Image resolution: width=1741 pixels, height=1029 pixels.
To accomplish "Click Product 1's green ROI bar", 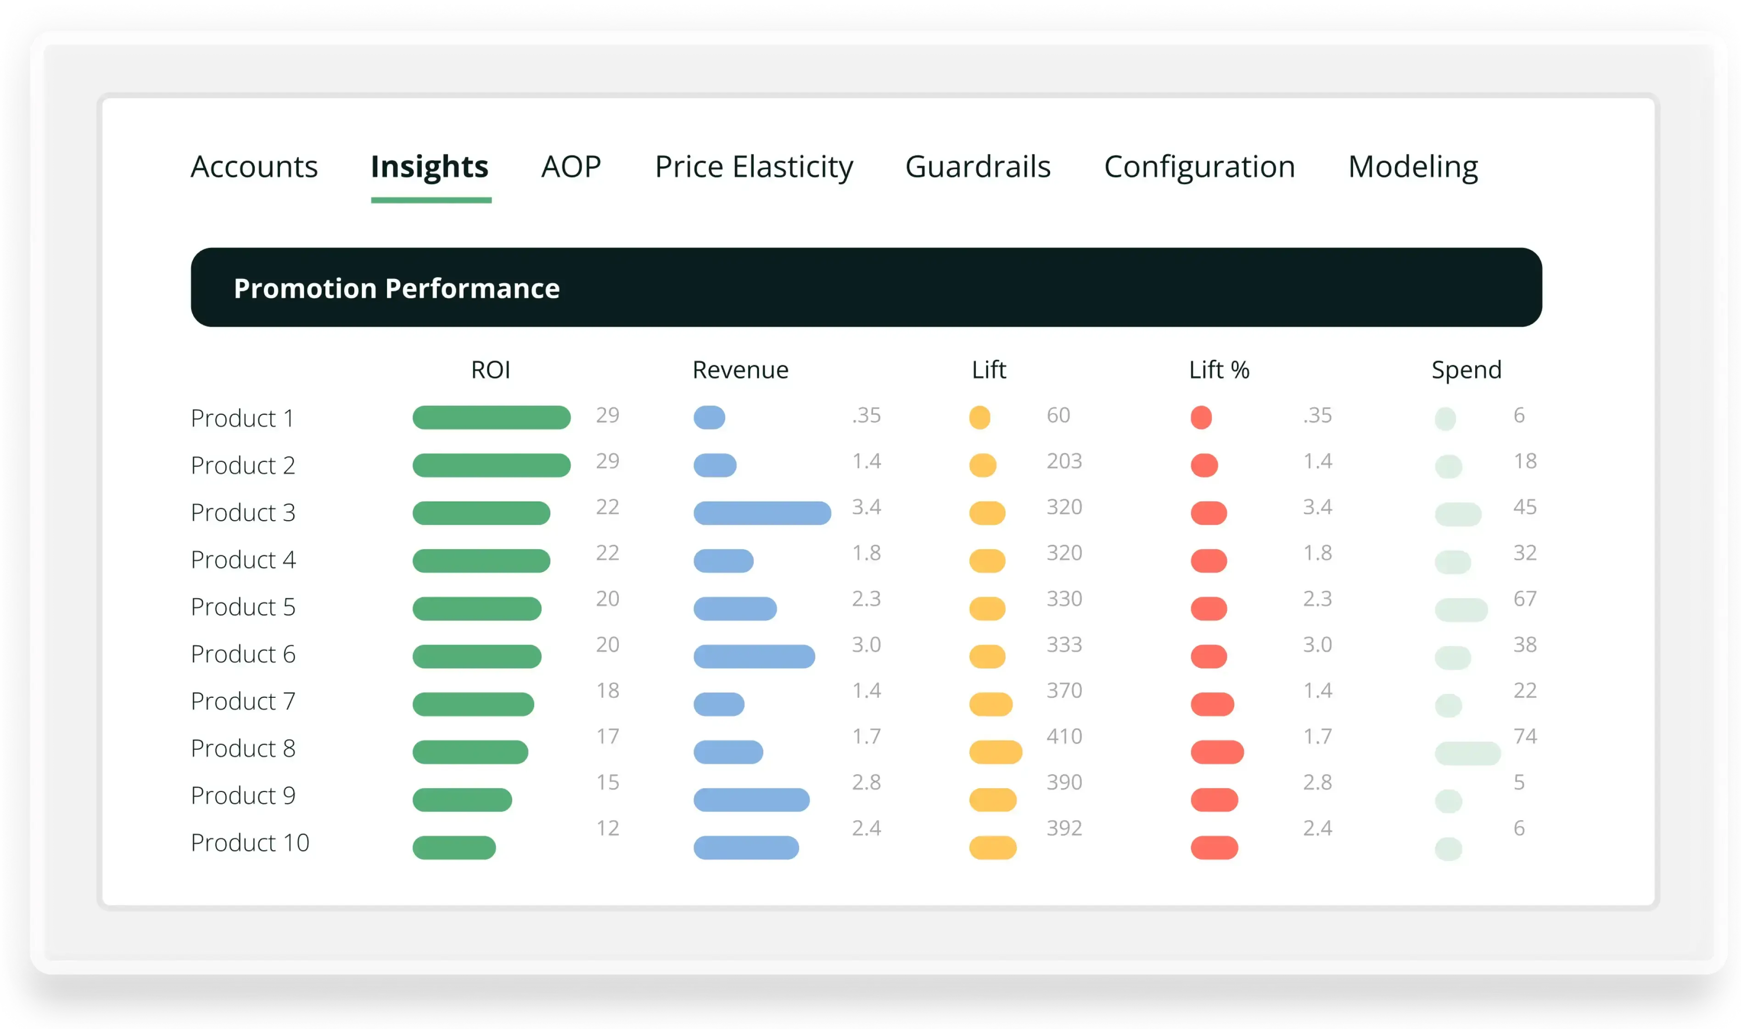I will click(x=491, y=417).
